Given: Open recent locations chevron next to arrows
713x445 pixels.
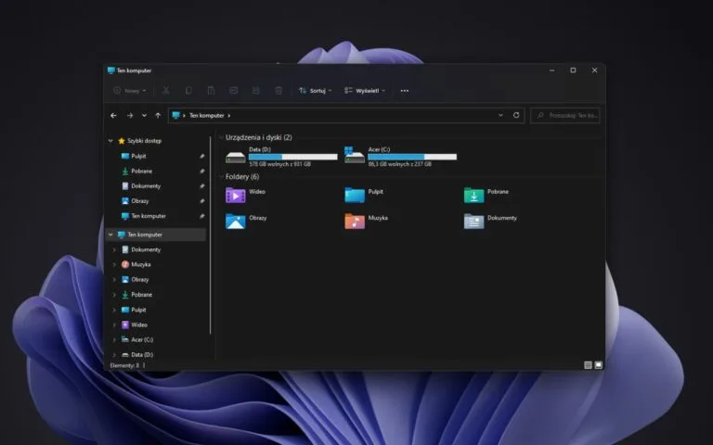Looking at the screenshot, I should 144,116.
